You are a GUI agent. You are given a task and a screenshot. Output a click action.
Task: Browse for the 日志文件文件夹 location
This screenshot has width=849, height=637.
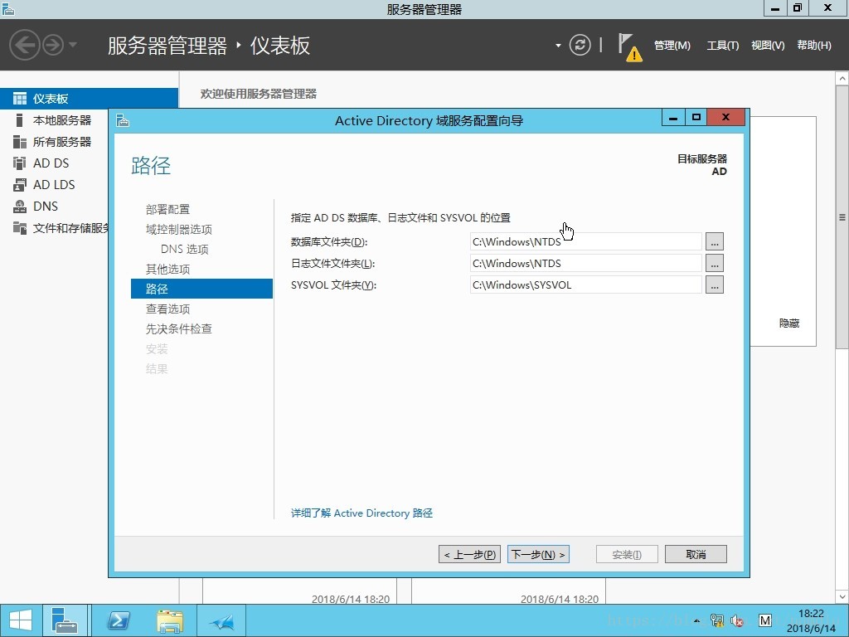714,263
